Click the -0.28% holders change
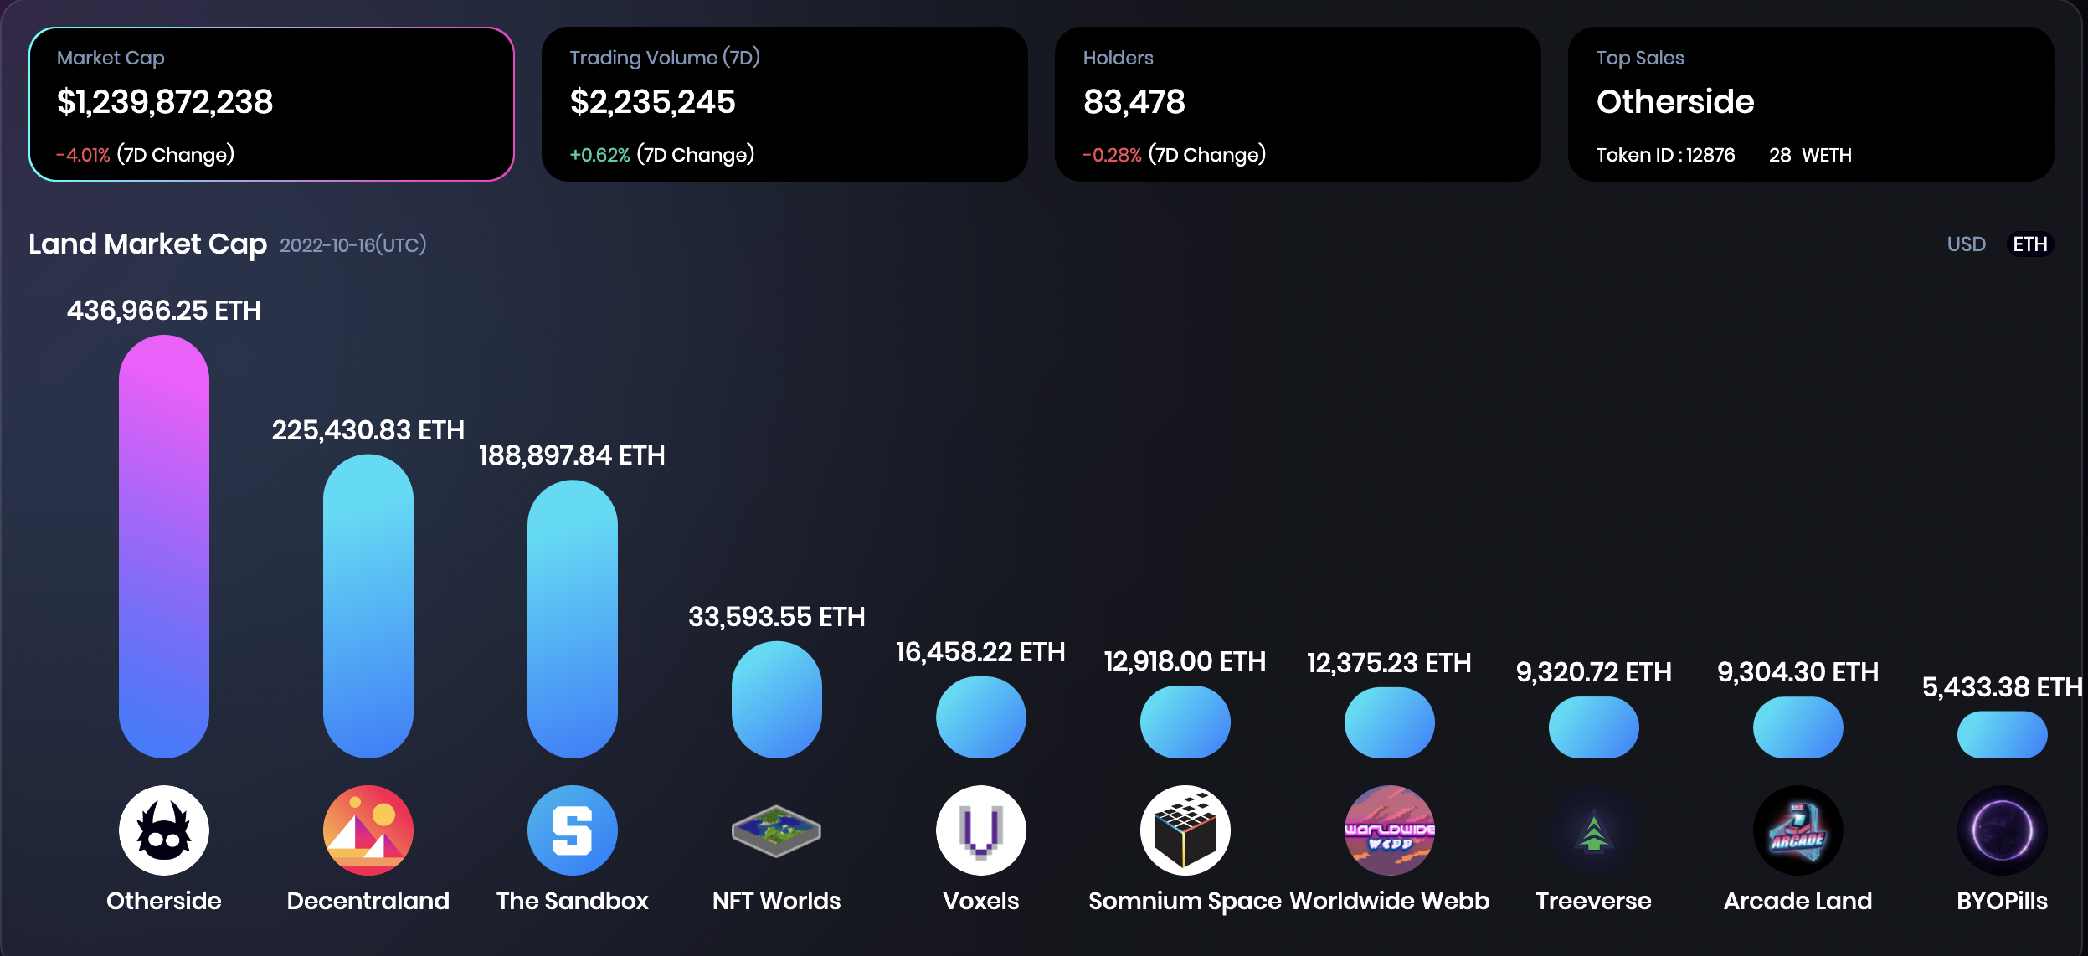The image size is (2088, 956). click(x=1112, y=155)
